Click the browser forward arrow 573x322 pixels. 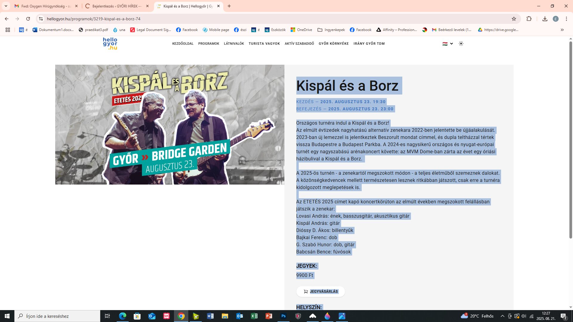[x=17, y=19]
